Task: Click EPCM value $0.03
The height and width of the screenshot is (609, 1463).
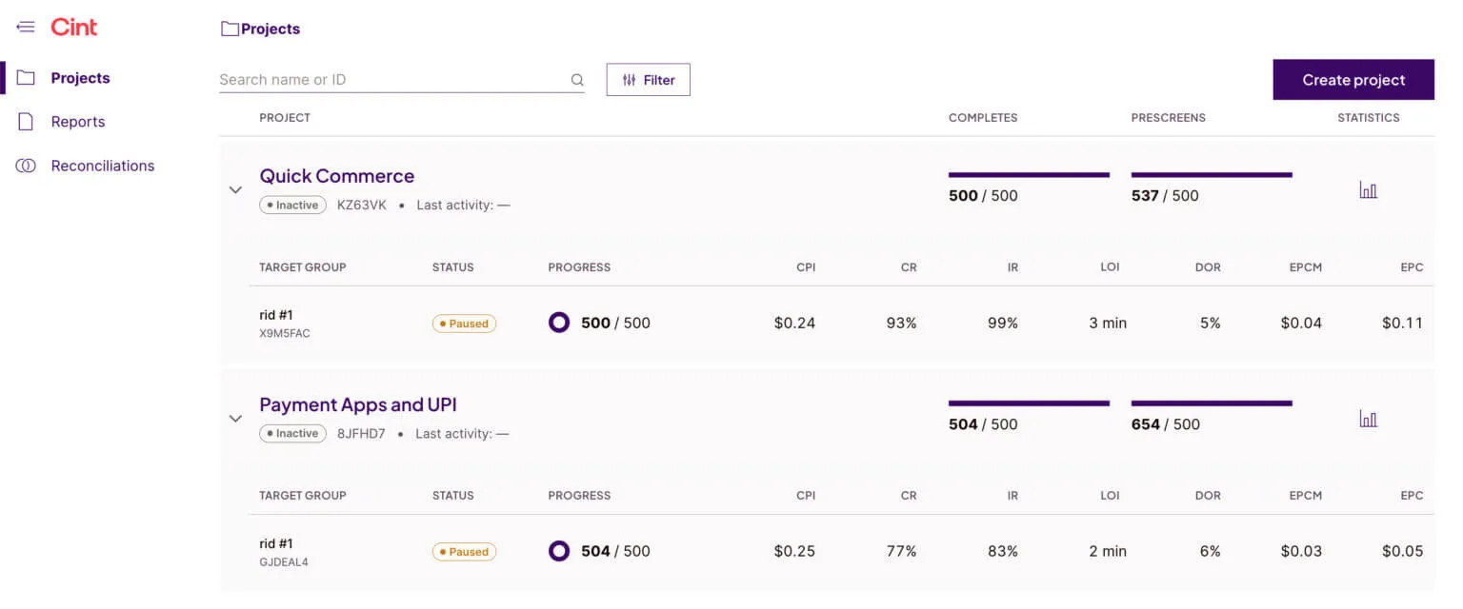Action: (1301, 551)
